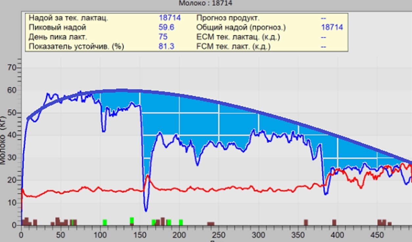Click the X-axis tick value 150
Image resolution: width=412 pixels, height=242 pixels.
[x=139, y=235]
